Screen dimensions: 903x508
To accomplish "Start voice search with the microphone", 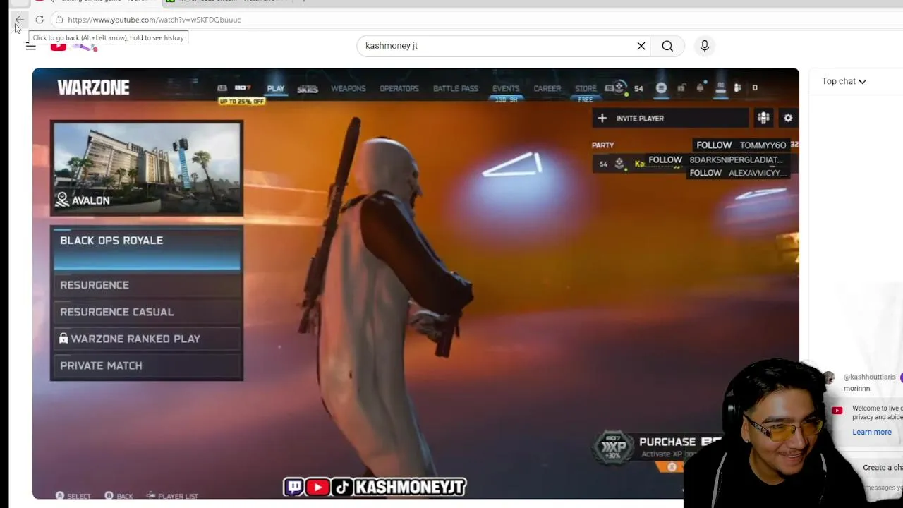I will coord(704,46).
